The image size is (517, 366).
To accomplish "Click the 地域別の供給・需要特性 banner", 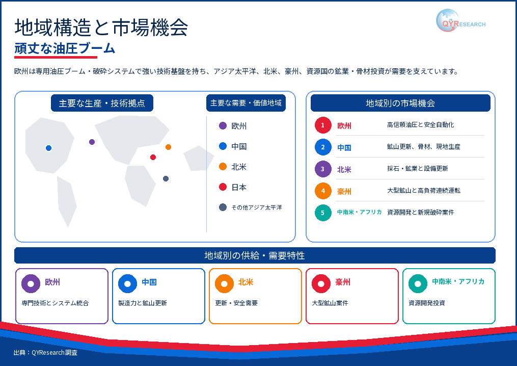I will (255, 255).
